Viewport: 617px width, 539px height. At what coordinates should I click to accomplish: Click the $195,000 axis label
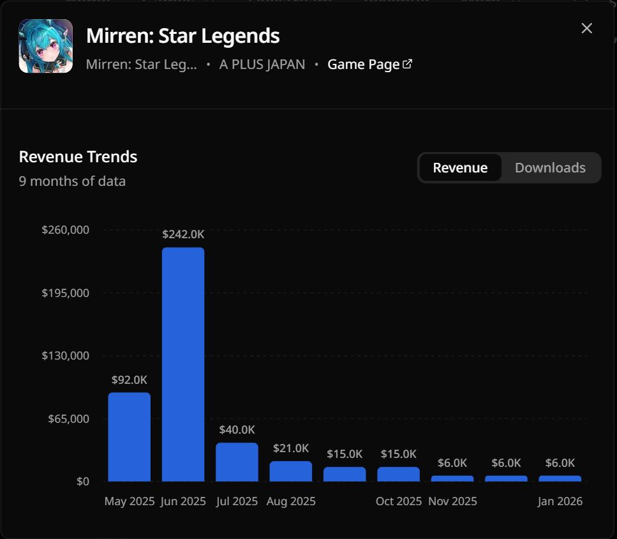pyautogui.click(x=65, y=293)
